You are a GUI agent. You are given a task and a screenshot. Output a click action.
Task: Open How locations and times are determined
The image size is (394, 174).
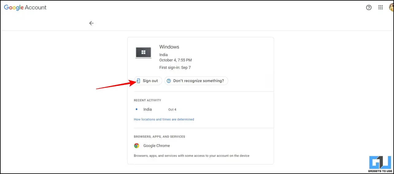point(164,119)
